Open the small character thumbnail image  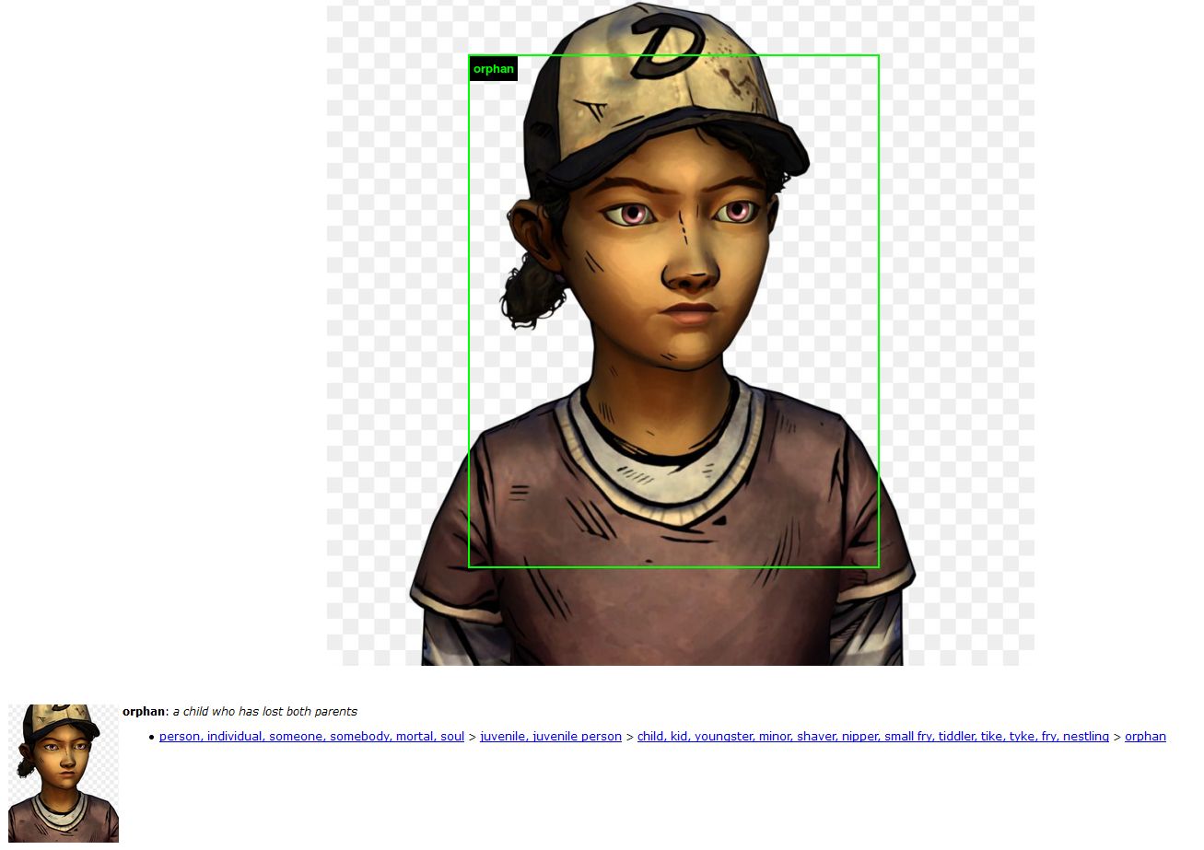[x=64, y=774]
